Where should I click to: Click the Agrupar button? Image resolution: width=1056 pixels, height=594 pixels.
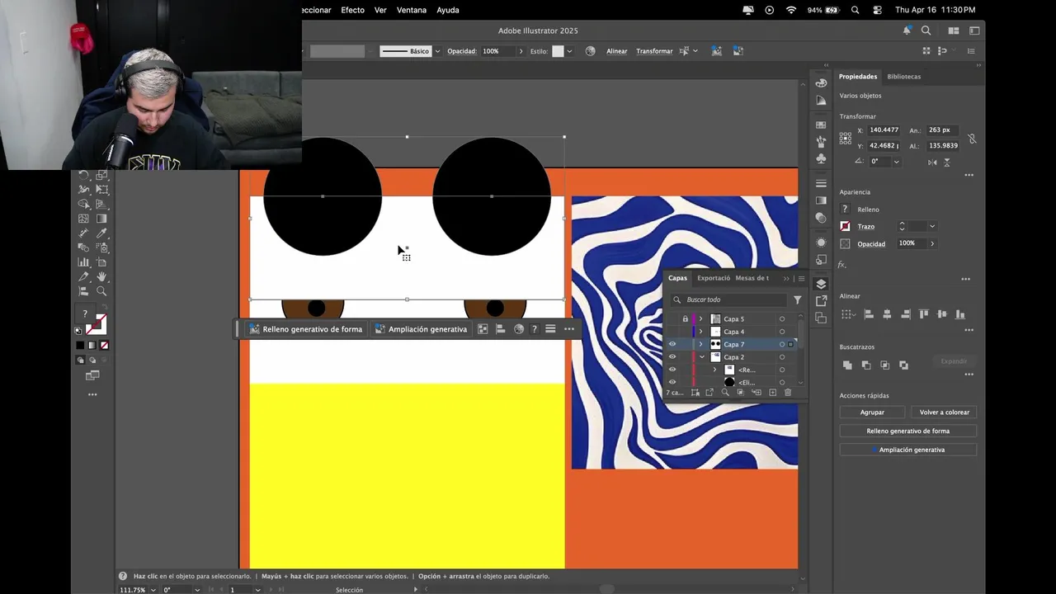[872, 412]
